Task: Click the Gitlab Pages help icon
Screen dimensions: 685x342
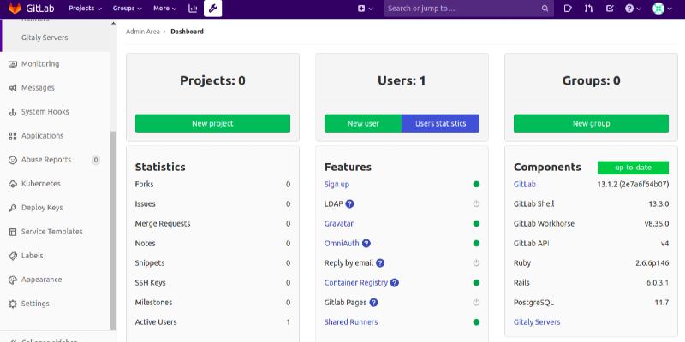Action: coord(373,303)
